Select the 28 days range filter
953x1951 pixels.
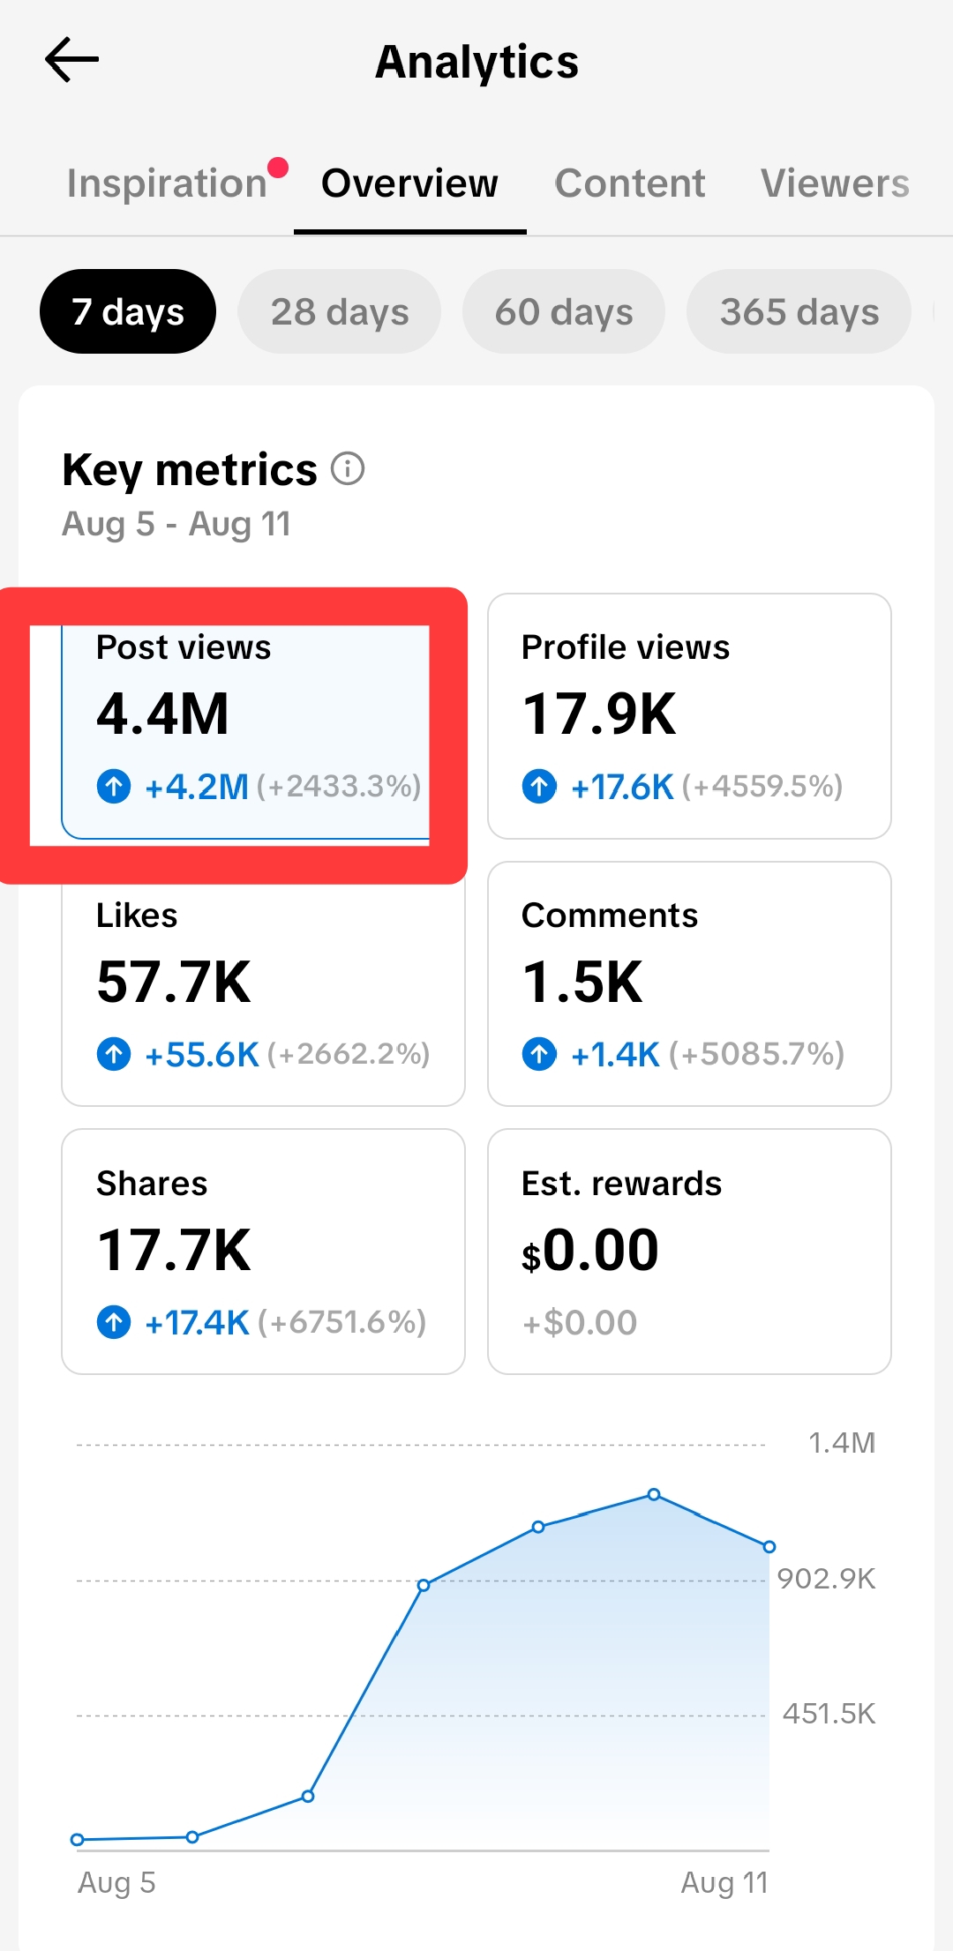pyautogui.click(x=340, y=311)
